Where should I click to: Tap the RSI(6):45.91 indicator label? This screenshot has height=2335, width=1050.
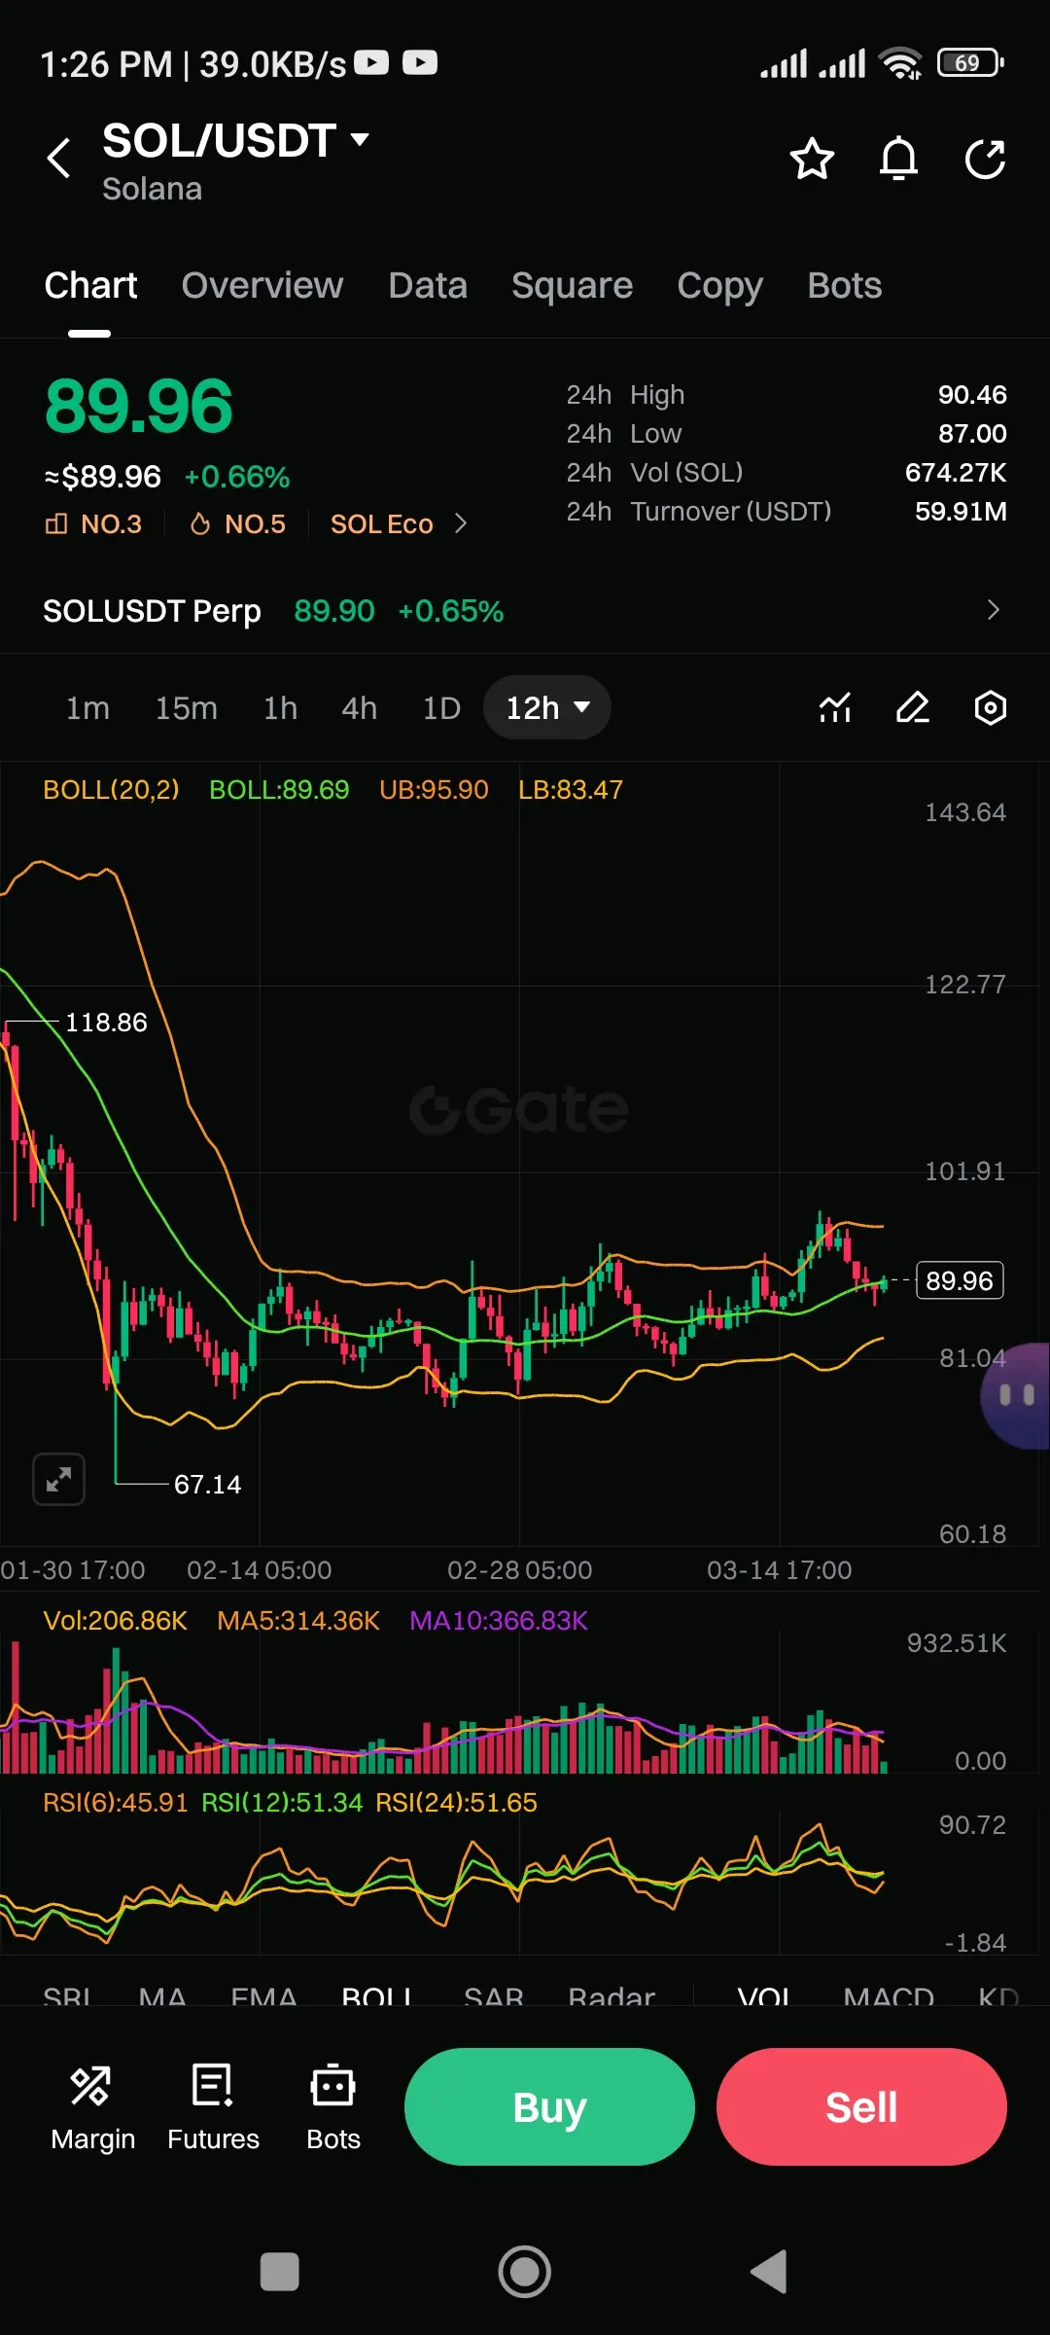click(115, 1802)
